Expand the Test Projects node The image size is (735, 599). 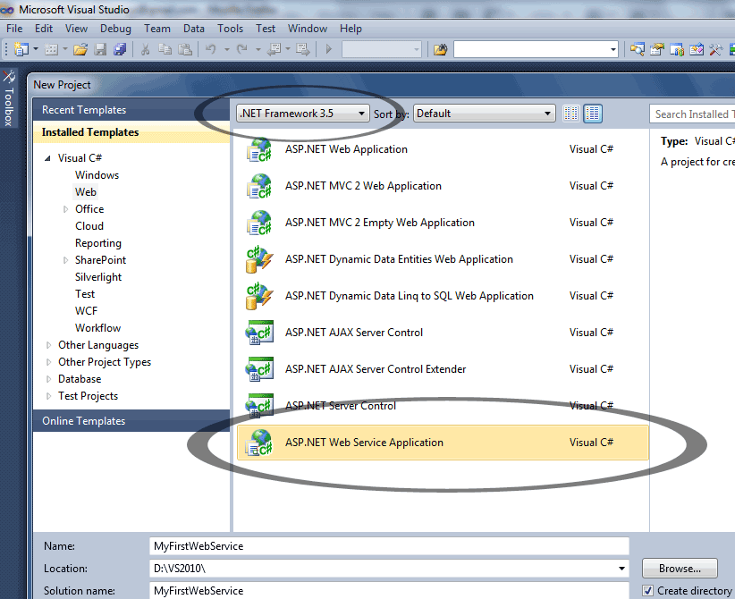pyautogui.click(x=48, y=397)
